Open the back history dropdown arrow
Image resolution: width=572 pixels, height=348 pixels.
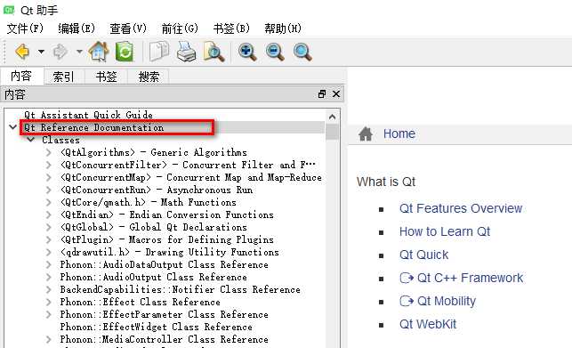point(41,52)
